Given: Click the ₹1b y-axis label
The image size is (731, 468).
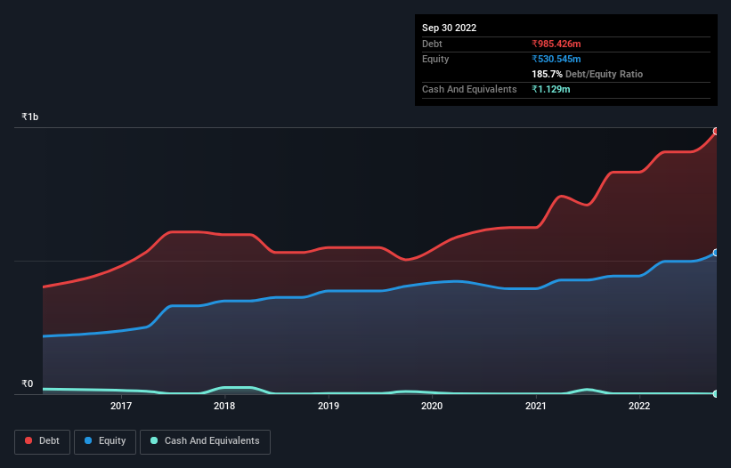Looking at the screenshot, I should click(30, 117).
